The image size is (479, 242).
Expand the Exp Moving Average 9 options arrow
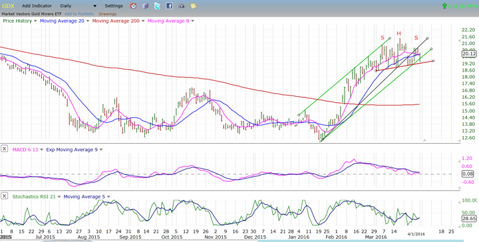[101, 150]
